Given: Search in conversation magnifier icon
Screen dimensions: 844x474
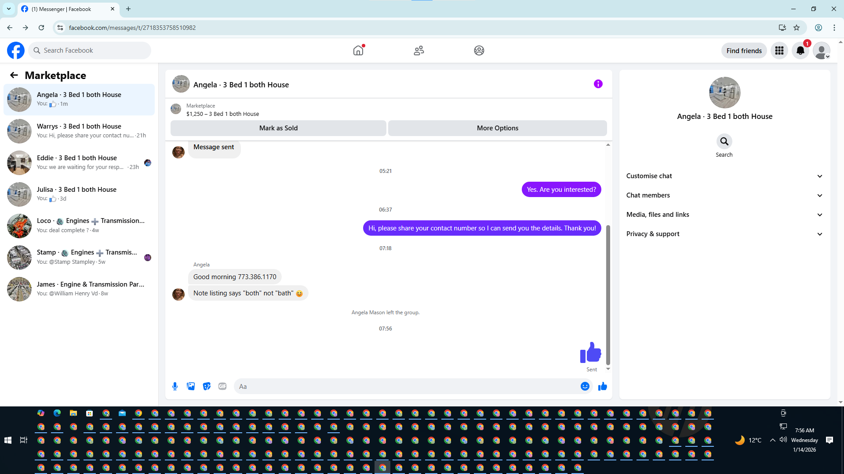Looking at the screenshot, I should (724, 141).
